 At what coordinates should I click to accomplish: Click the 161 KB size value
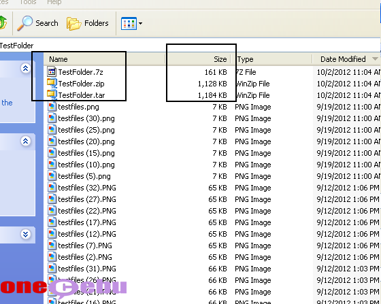(216, 72)
